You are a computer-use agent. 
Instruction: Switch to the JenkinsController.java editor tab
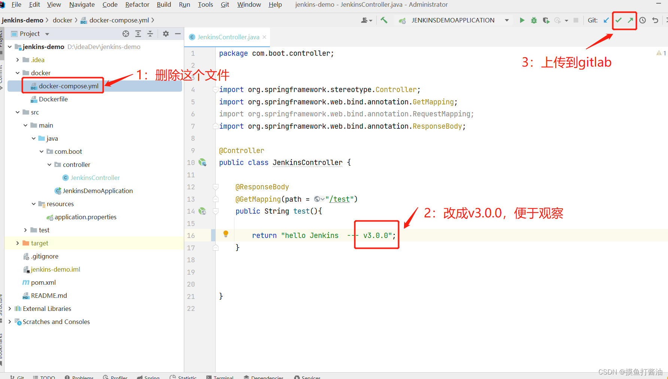point(228,37)
